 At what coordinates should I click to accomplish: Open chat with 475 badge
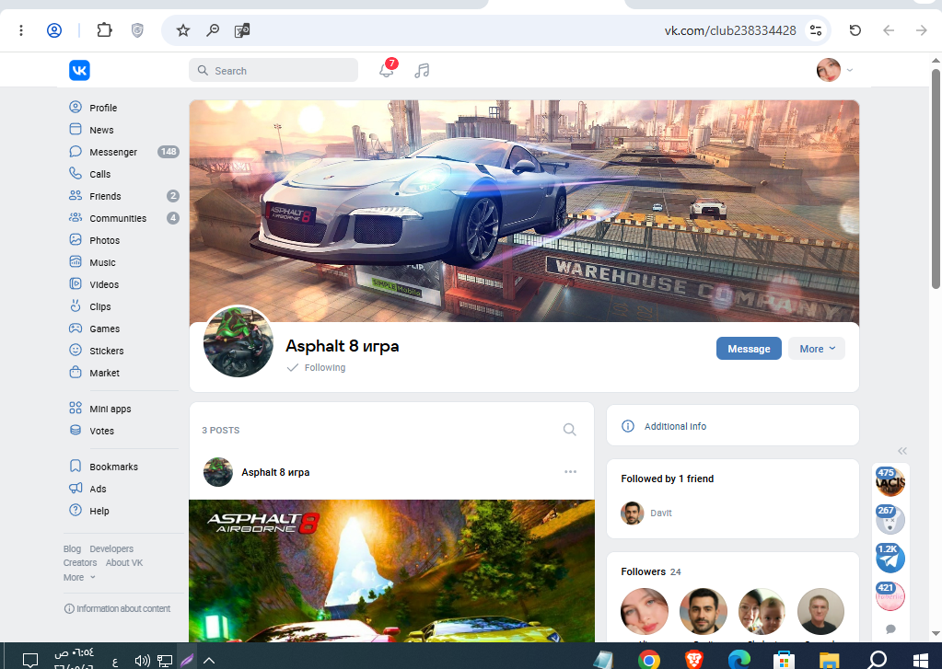tap(890, 481)
